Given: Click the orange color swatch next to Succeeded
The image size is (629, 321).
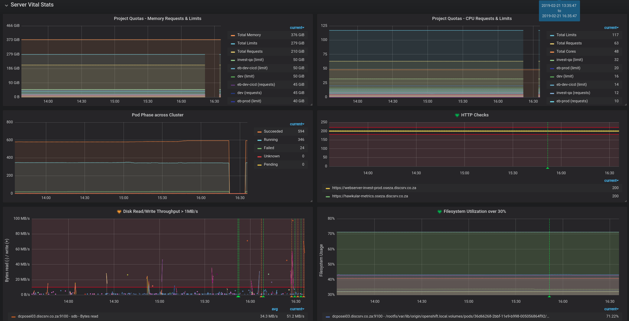Looking at the screenshot, I should click(x=259, y=132).
